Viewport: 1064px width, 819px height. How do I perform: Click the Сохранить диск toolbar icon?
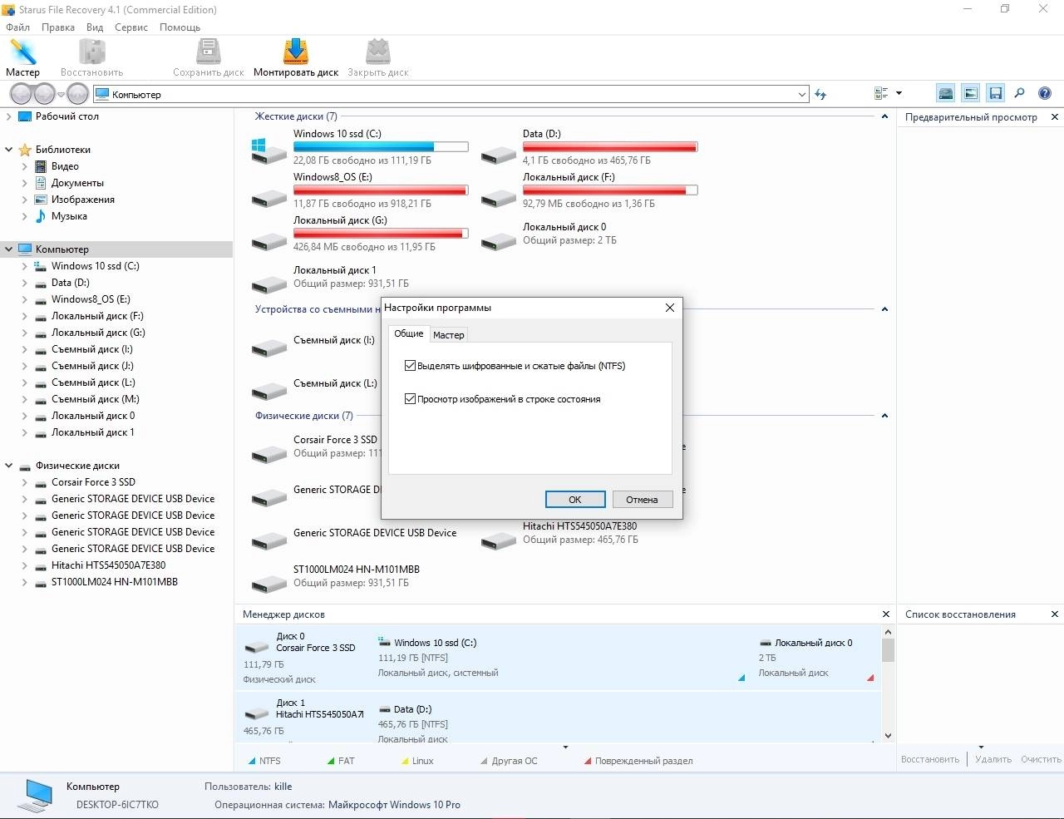pos(208,57)
